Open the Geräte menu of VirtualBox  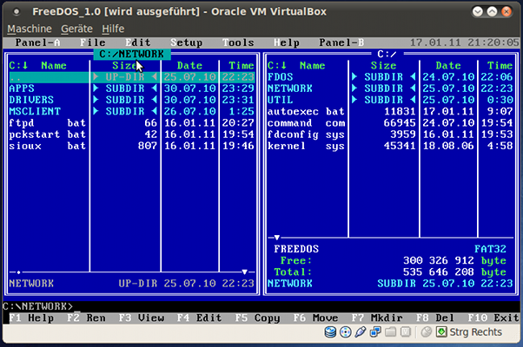pos(76,29)
